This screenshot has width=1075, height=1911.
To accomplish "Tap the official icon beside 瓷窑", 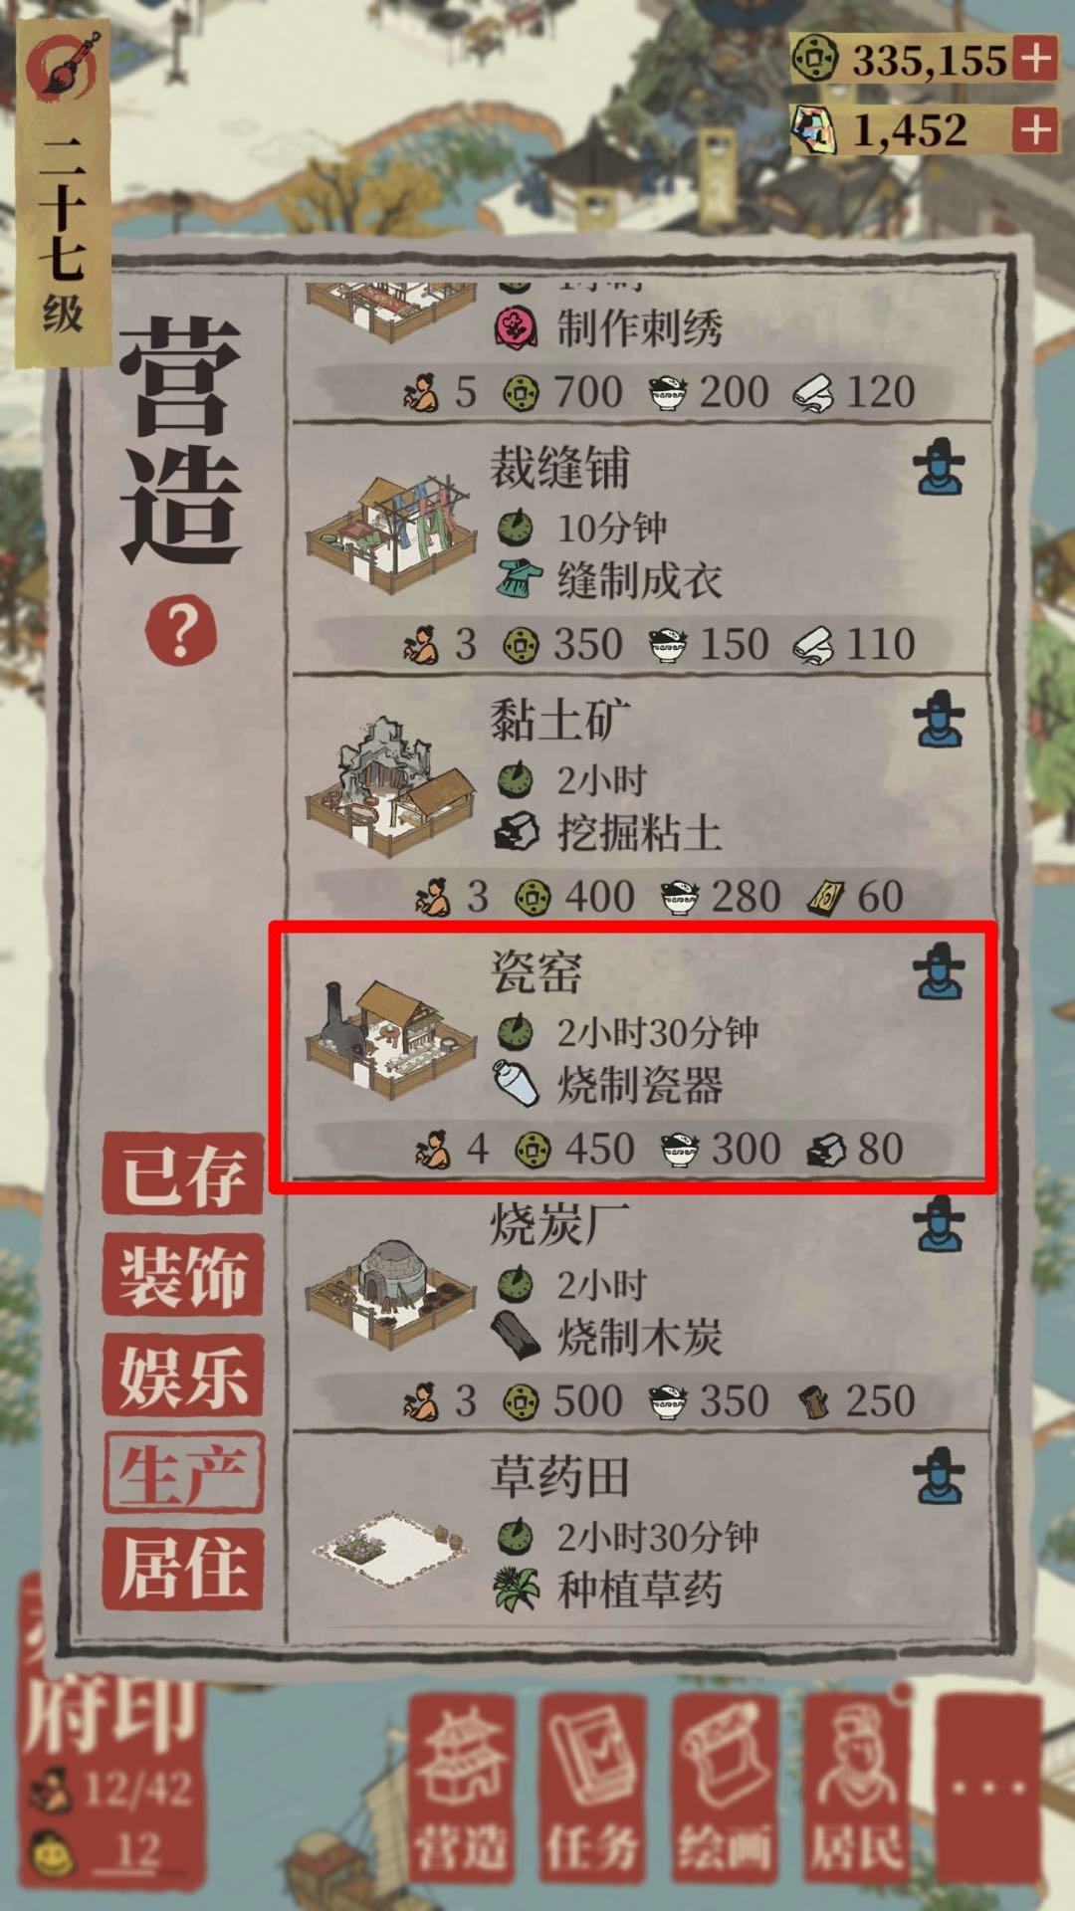I will [x=940, y=971].
